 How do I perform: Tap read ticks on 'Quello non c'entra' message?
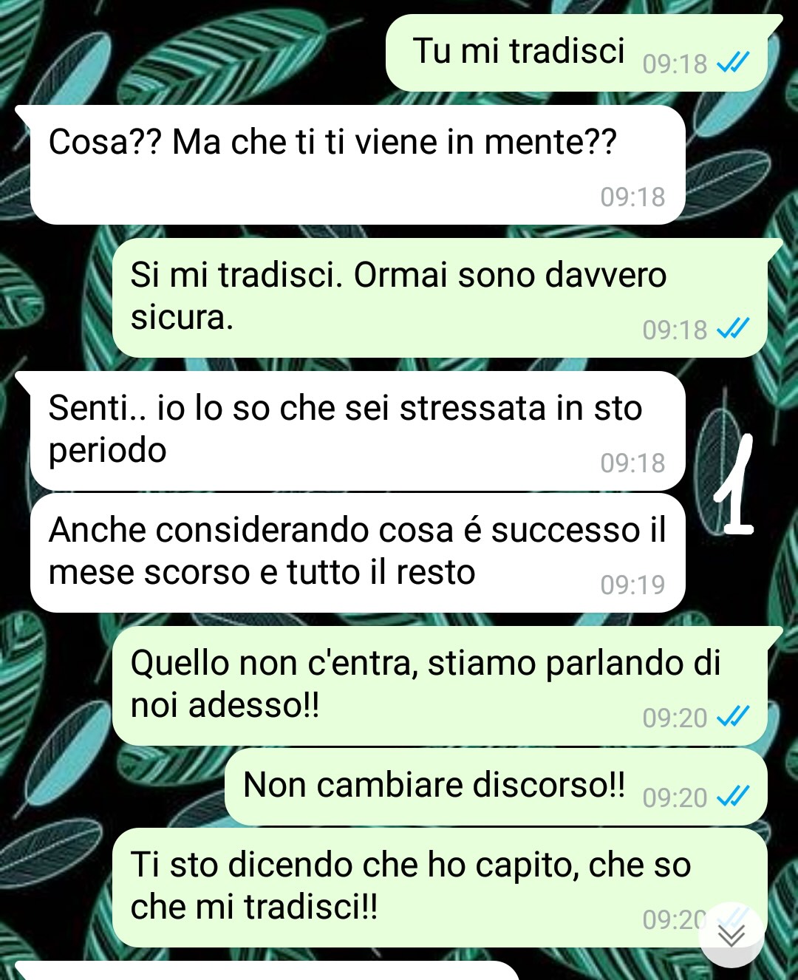point(733,717)
